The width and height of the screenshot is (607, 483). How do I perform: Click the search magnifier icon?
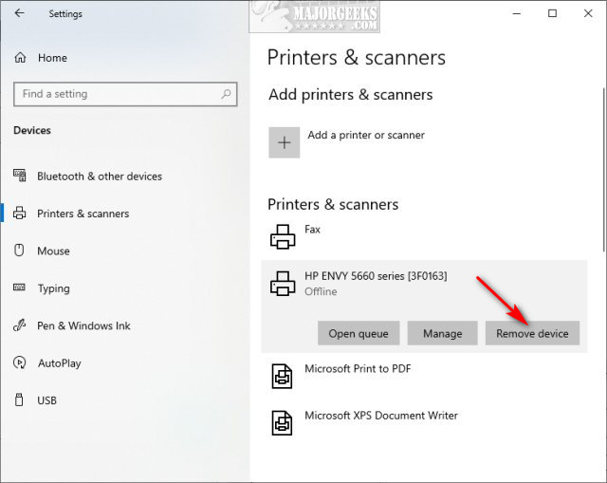[226, 94]
